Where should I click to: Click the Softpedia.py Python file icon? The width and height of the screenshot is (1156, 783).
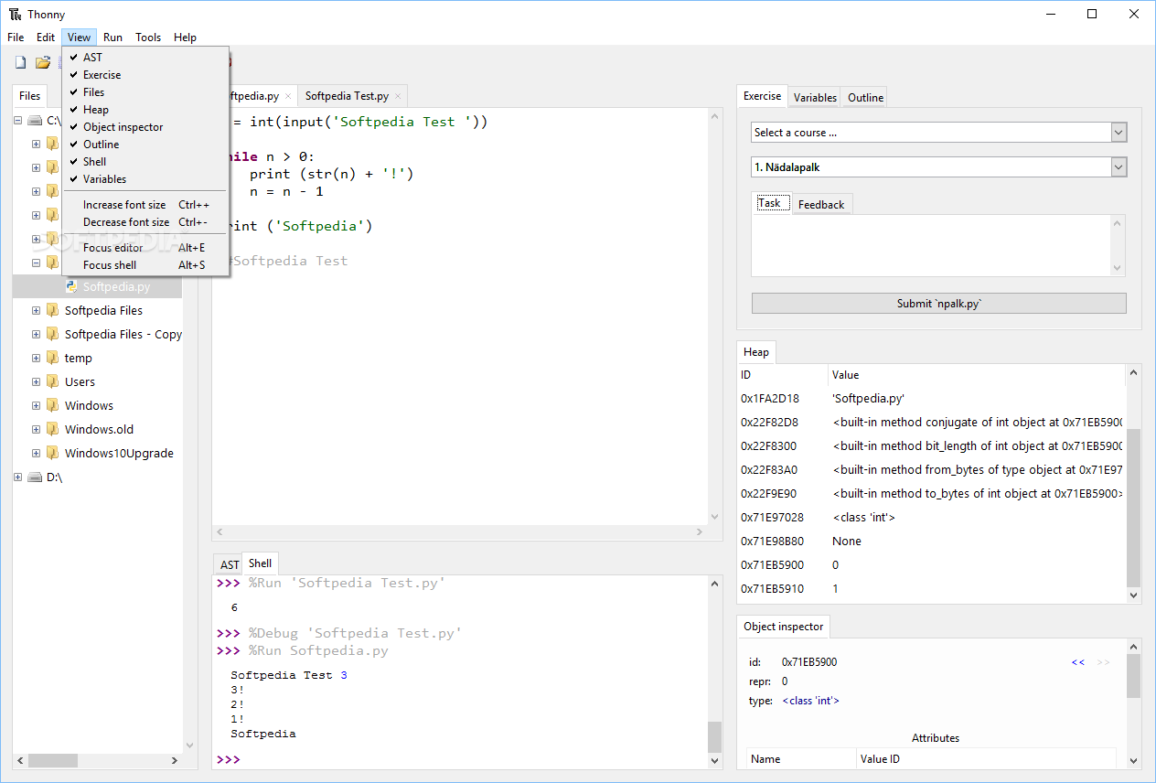tap(71, 286)
